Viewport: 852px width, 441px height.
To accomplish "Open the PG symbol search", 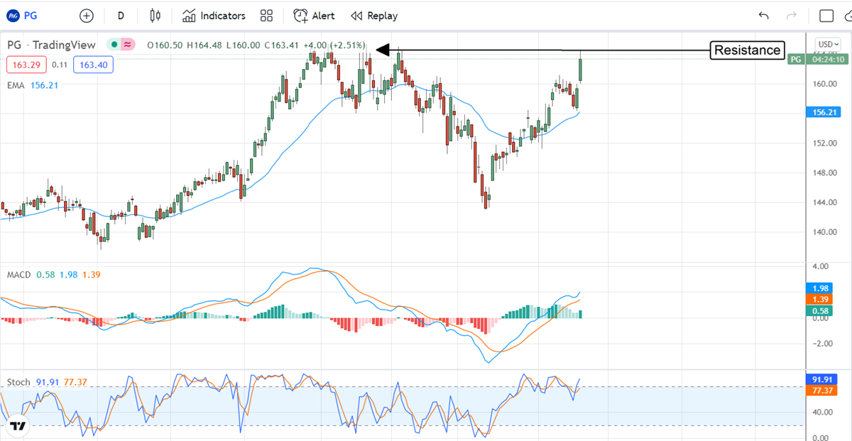I will [x=28, y=15].
